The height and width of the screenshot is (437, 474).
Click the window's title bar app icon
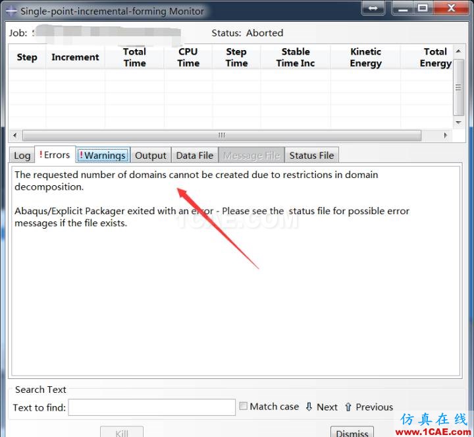point(11,11)
